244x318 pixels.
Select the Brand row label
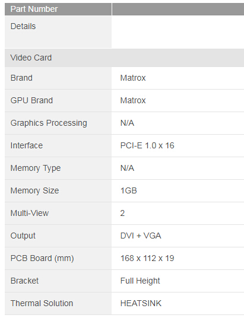[21, 78]
